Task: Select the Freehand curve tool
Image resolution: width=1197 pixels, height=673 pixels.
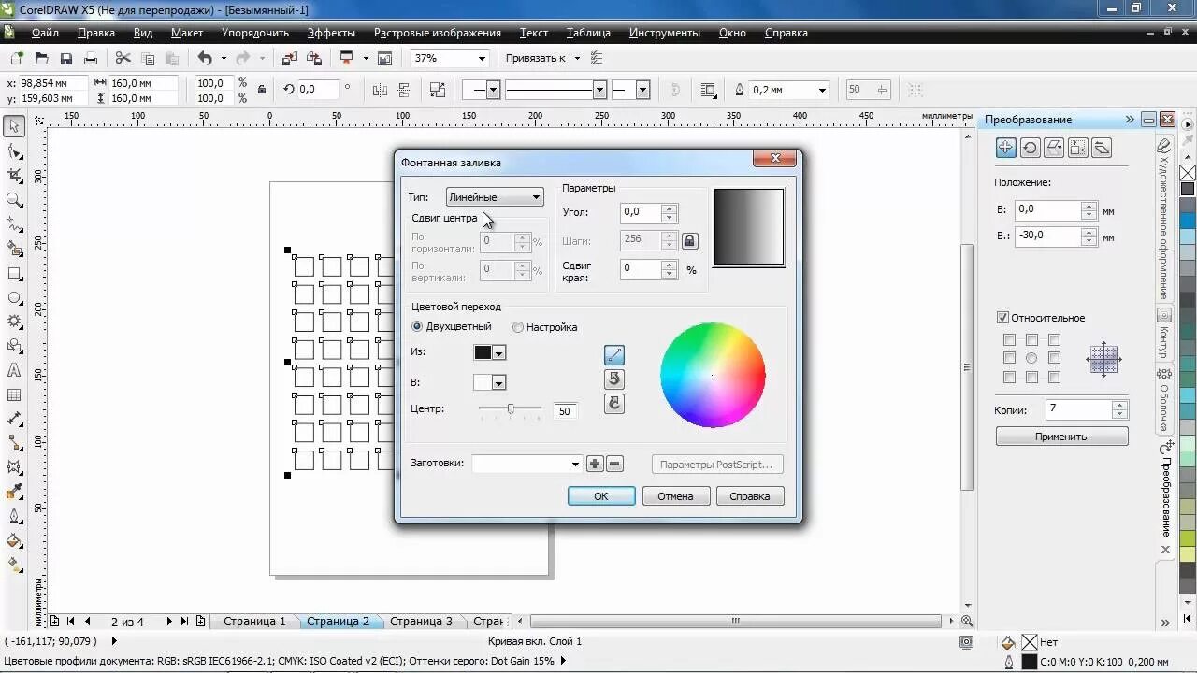Action: coord(14,224)
